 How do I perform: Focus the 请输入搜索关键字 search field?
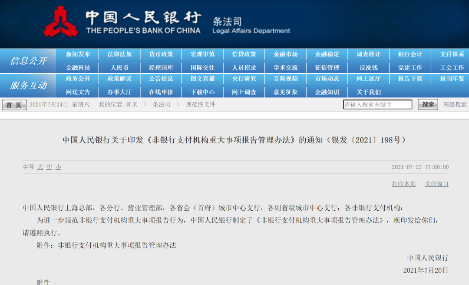click(x=377, y=104)
